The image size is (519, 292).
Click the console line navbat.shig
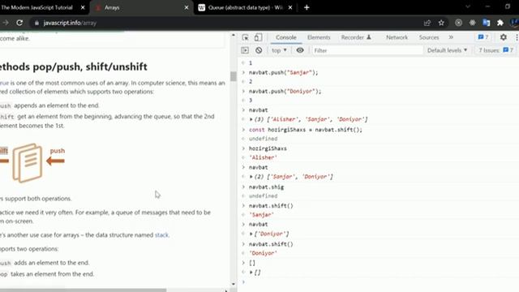point(266,187)
